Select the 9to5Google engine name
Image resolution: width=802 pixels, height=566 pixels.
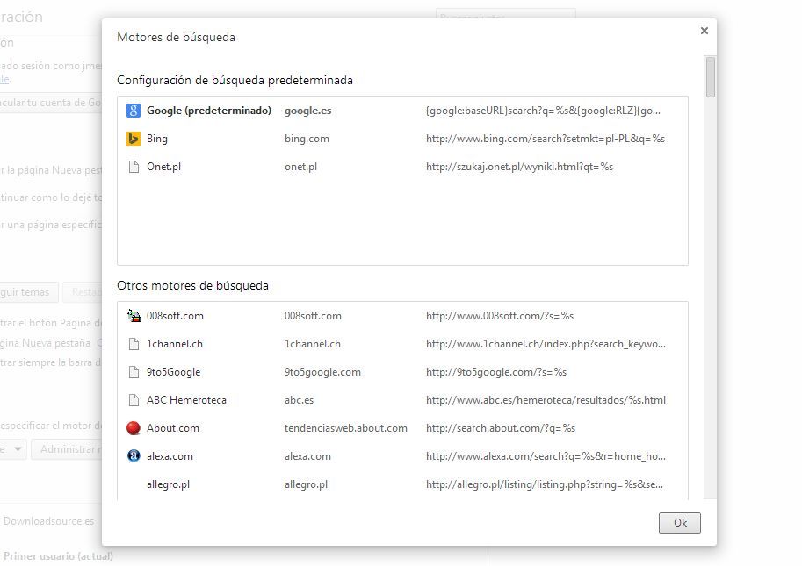(173, 372)
